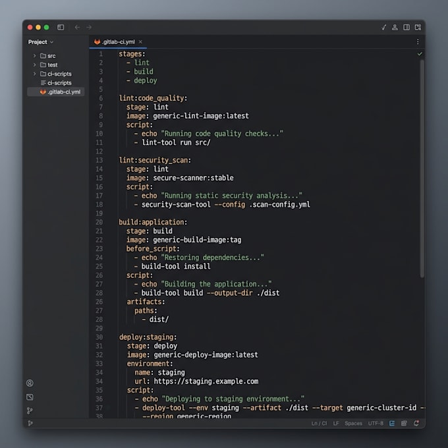Click the "lint:security_scan:" job name

(155, 160)
